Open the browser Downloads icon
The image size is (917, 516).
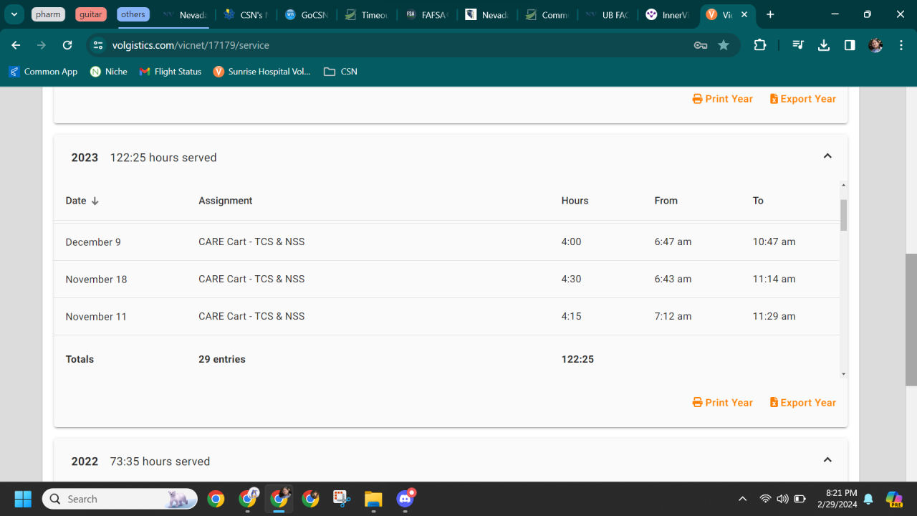[x=824, y=45]
